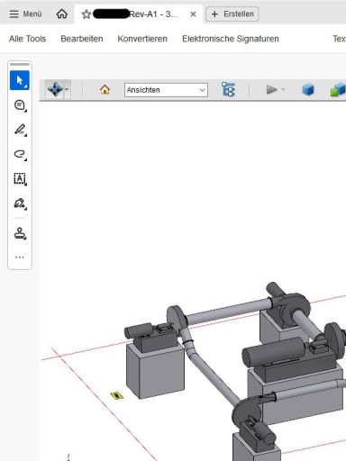Screen dimensions: 346x461
Task: Click the 3D home view icon
Action: pos(105,89)
